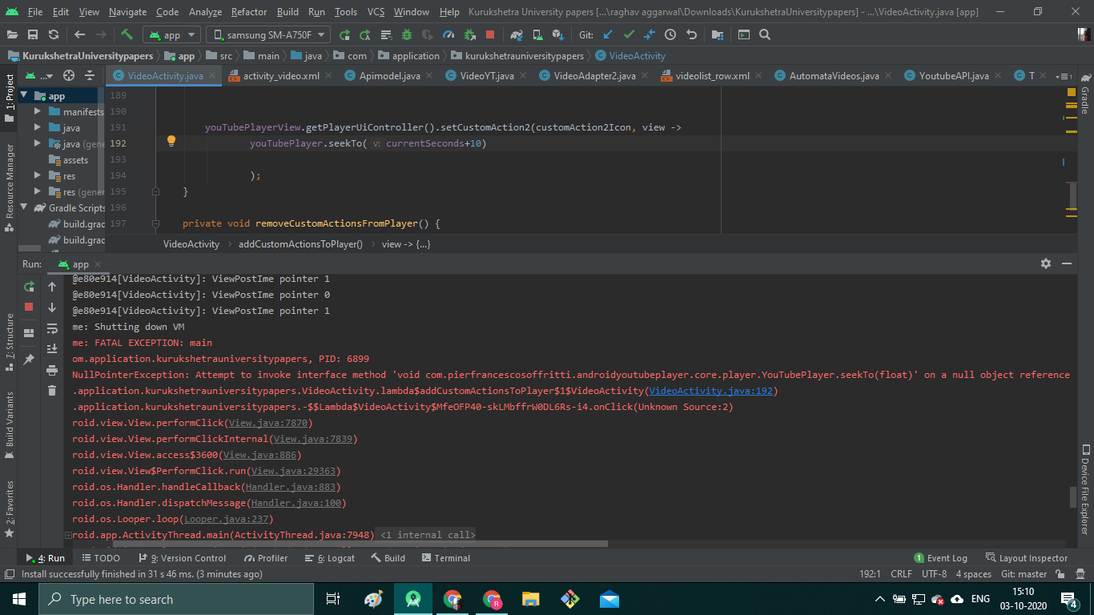Expand the folded internal call stack line
The image size is (1094, 615).
pos(68,535)
